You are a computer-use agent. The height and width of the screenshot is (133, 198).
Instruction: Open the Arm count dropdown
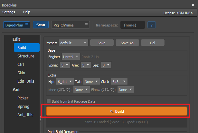85,65
